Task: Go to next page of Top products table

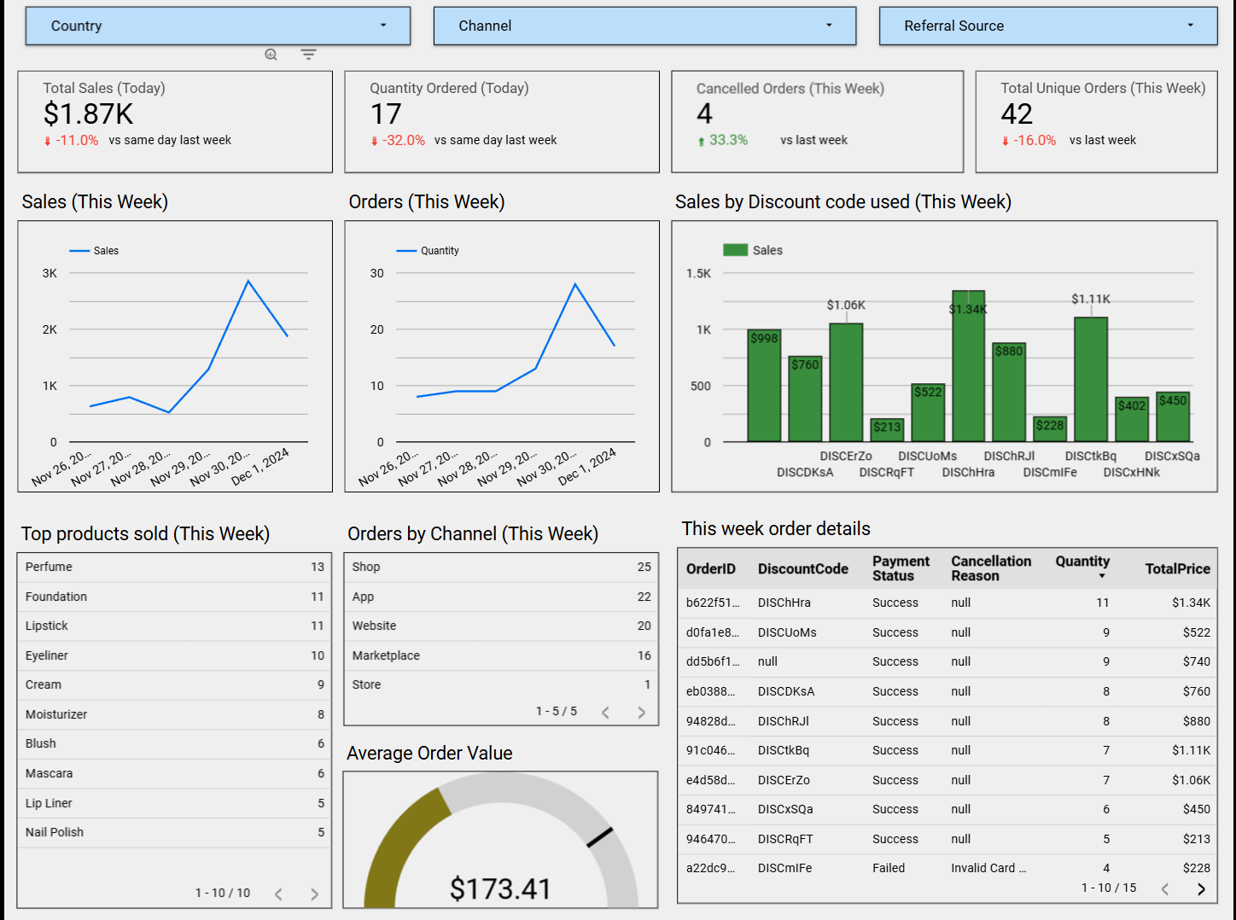Action: pos(314,894)
